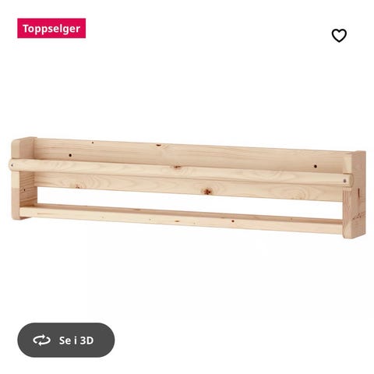Click the word Toppselger in the badge
This screenshot has width=374, height=374.
[x=51, y=29]
